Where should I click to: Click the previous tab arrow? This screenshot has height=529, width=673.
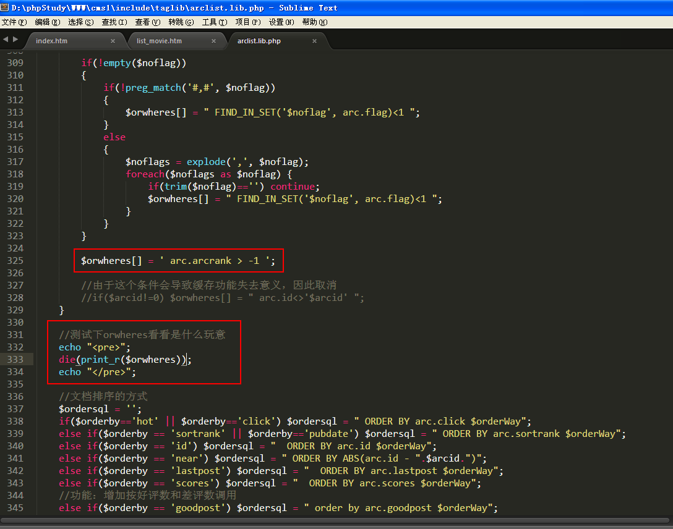(6, 40)
